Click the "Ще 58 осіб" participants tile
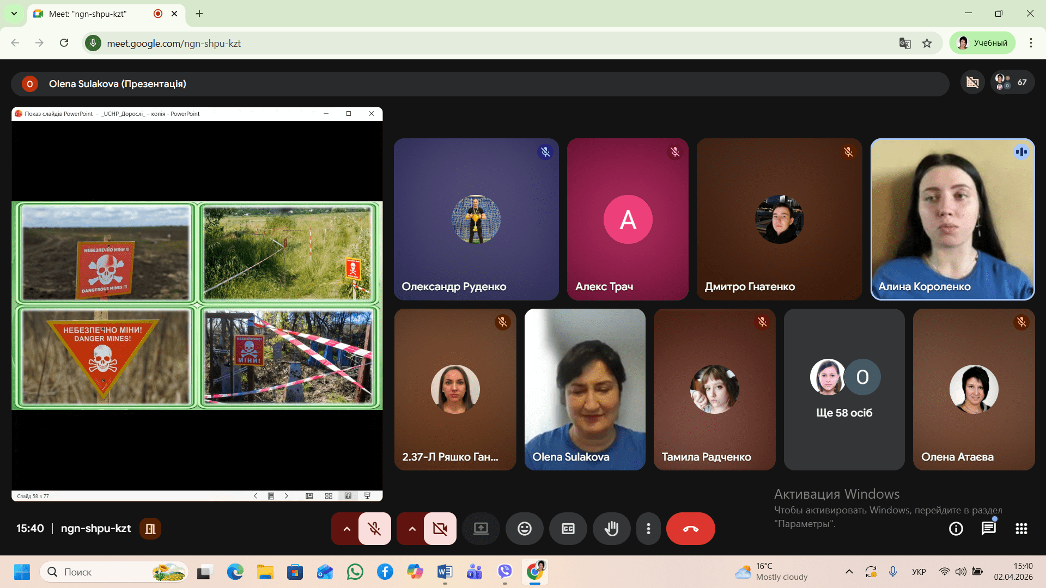1046x588 pixels. tap(844, 389)
